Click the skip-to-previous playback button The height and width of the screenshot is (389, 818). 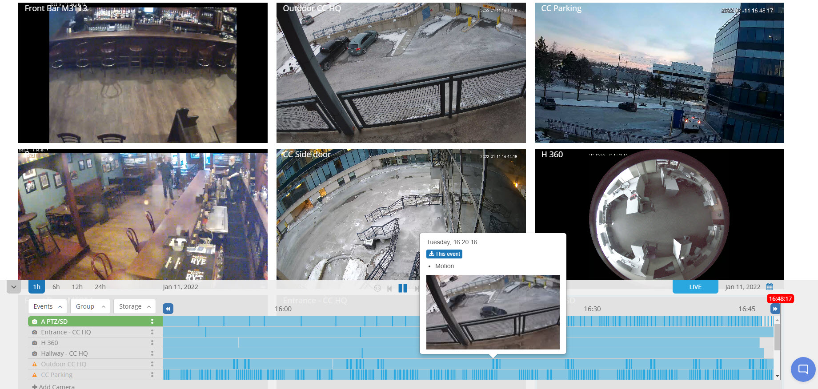[389, 289]
